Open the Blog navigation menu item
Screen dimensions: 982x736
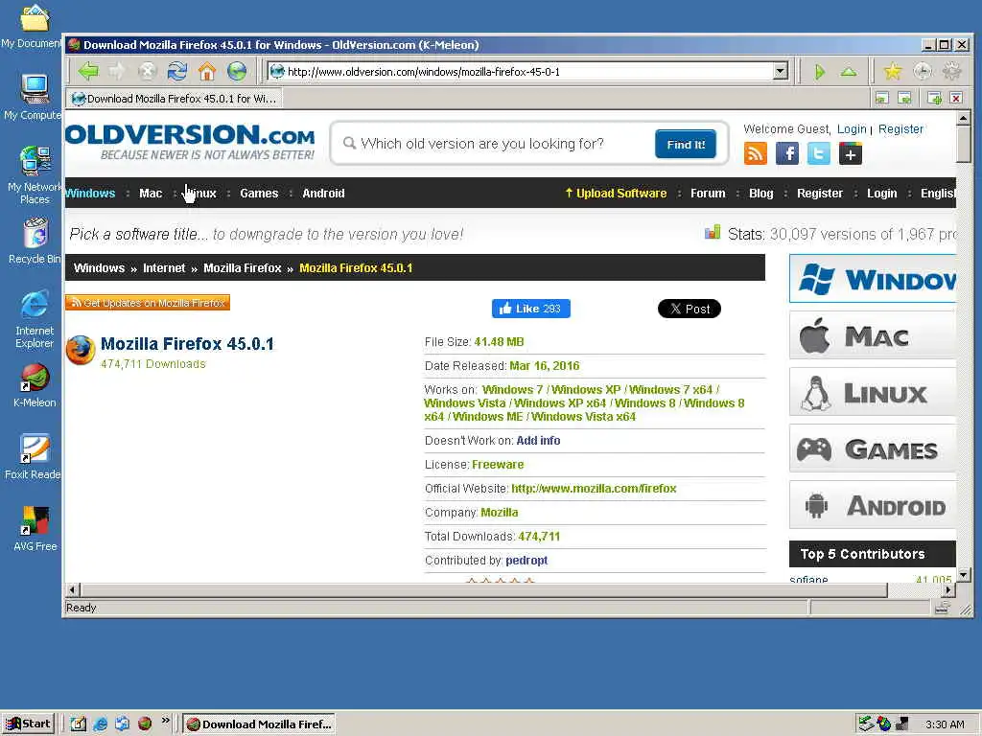[760, 194]
